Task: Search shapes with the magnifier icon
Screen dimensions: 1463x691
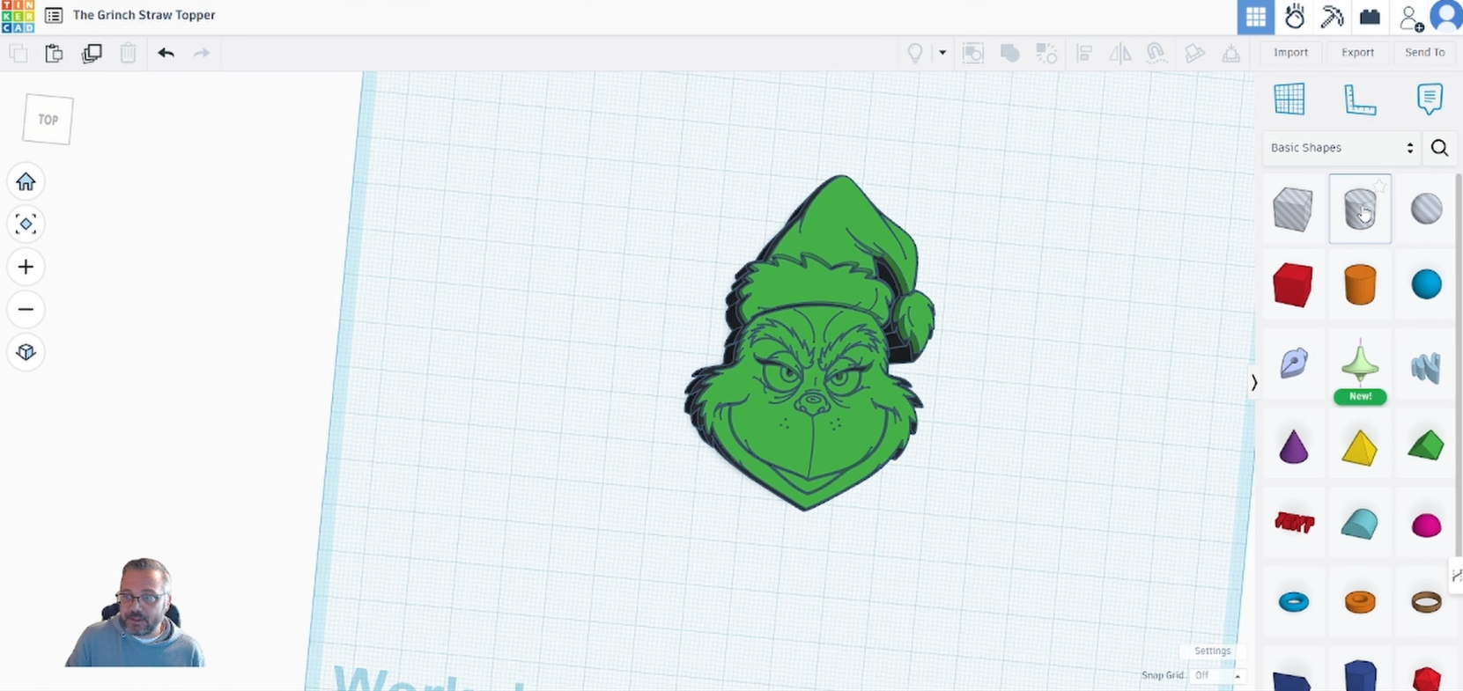Action: tap(1439, 148)
